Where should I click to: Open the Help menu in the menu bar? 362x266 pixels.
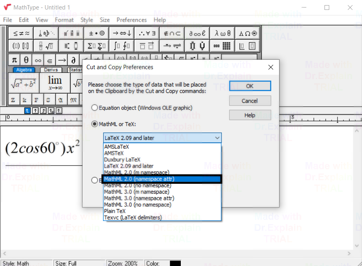coord(160,20)
